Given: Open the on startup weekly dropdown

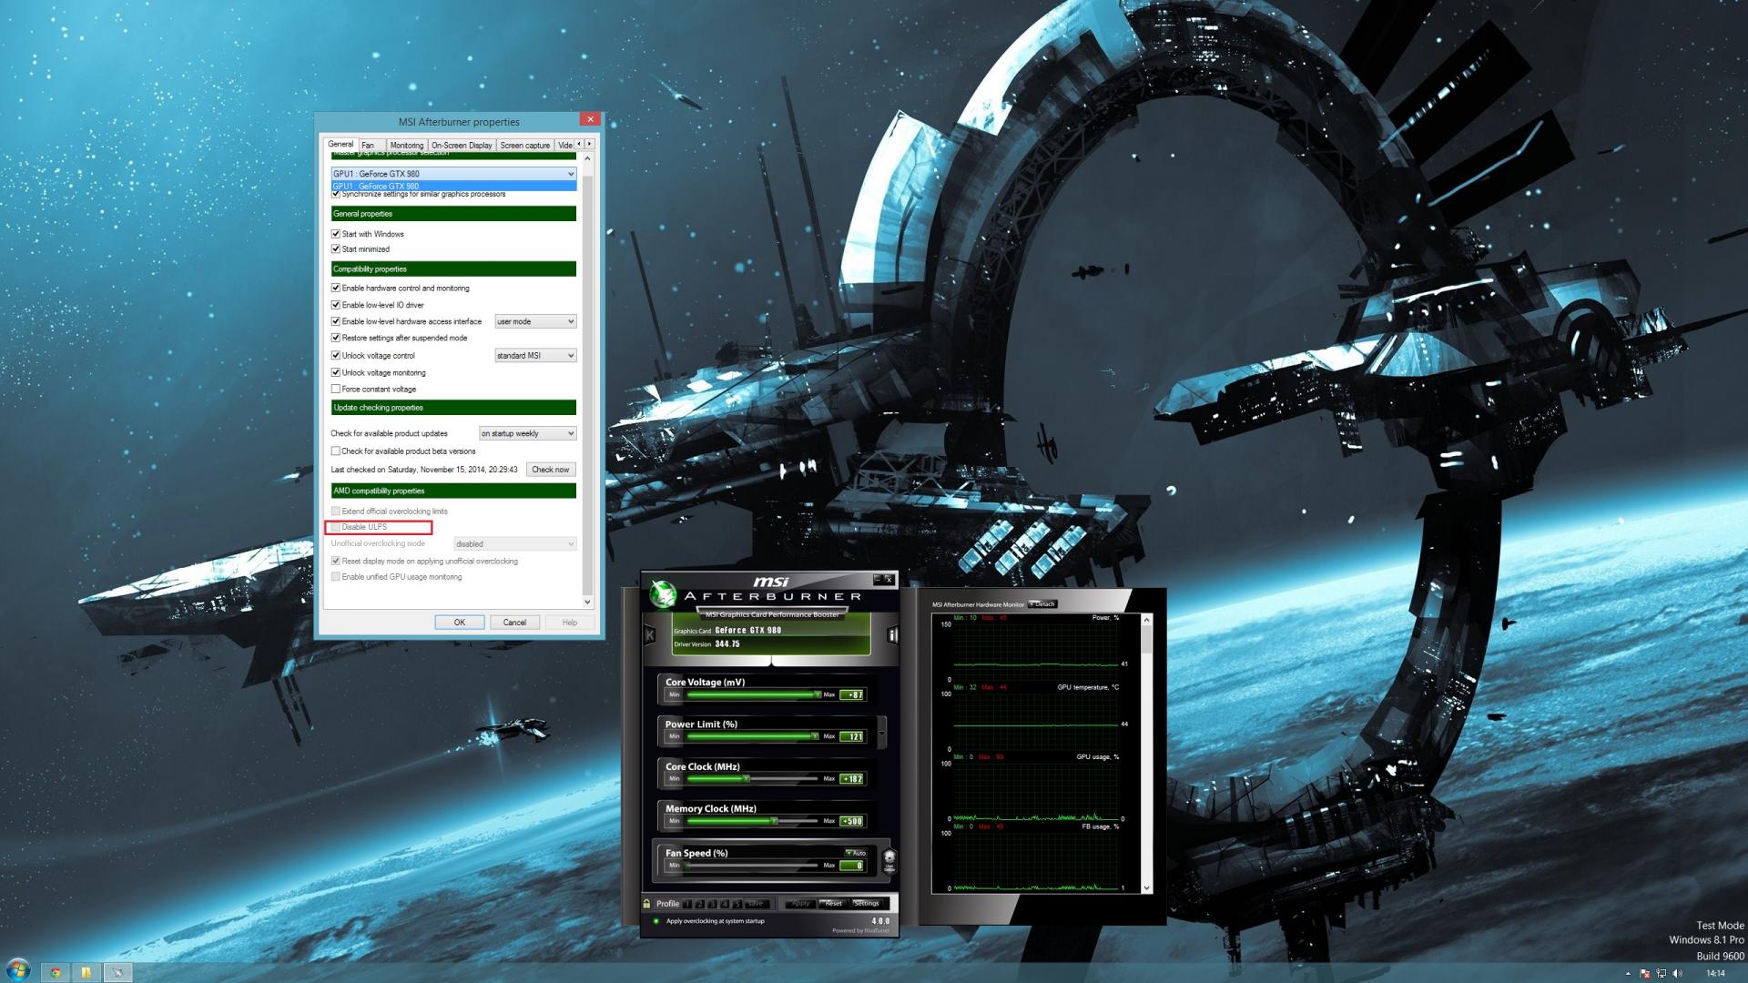Looking at the screenshot, I should [x=528, y=433].
